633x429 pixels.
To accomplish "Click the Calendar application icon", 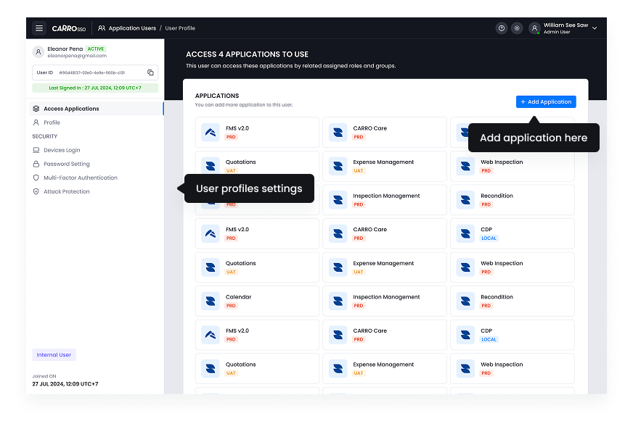I will tap(209, 301).
